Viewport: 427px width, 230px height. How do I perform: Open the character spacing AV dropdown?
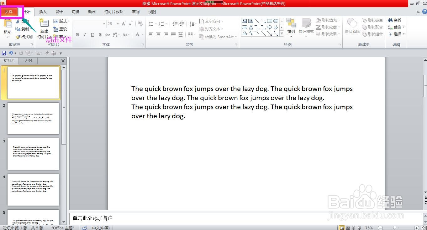pyautogui.click(x=116, y=35)
